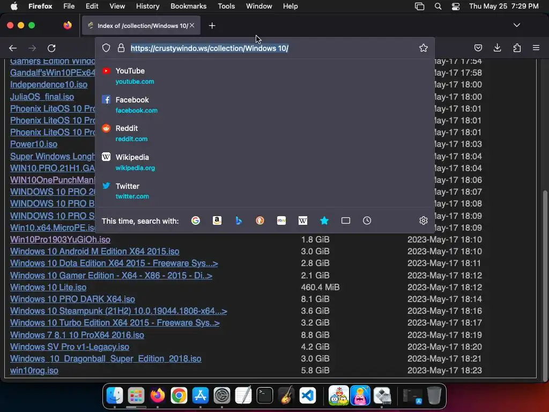Open Finder from the Dock
Viewport: 549px width, 412px height.
(x=115, y=396)
